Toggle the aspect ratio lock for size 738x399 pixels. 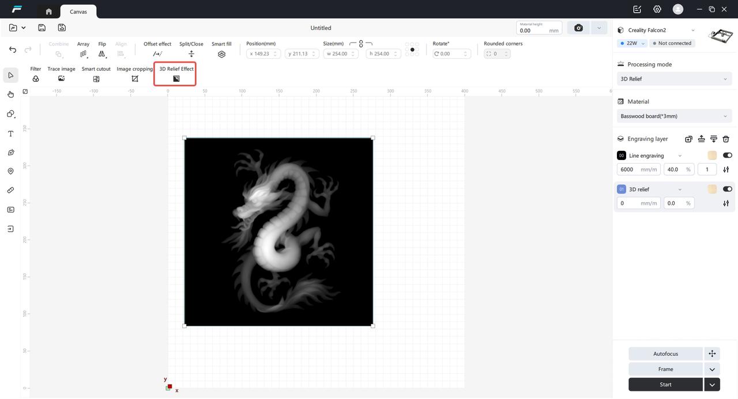pyautogui.click(x=361, y=44)
